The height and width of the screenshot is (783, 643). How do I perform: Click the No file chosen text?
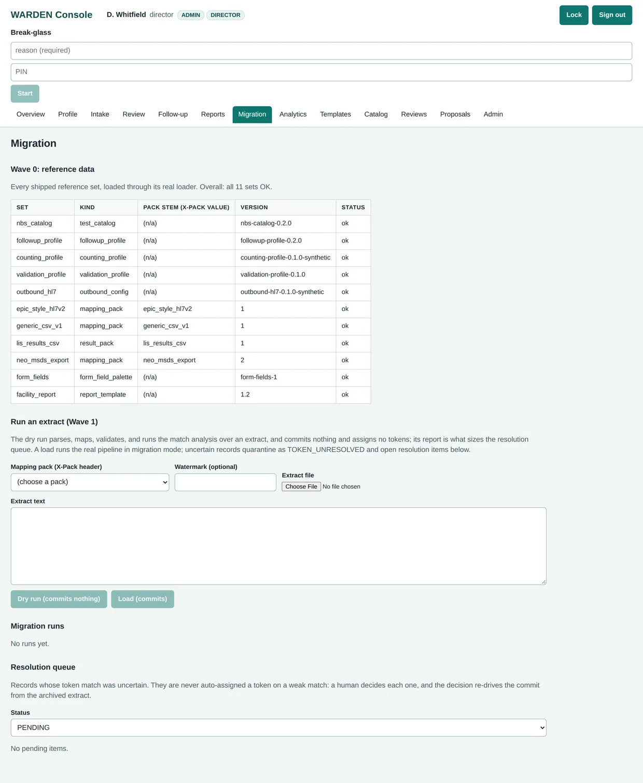pyautogui.click(x=341, y=487)
